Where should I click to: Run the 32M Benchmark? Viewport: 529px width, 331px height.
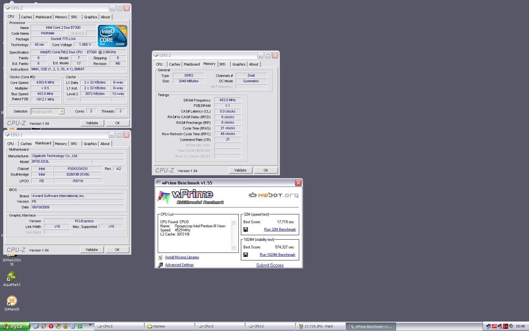[280, 229]
